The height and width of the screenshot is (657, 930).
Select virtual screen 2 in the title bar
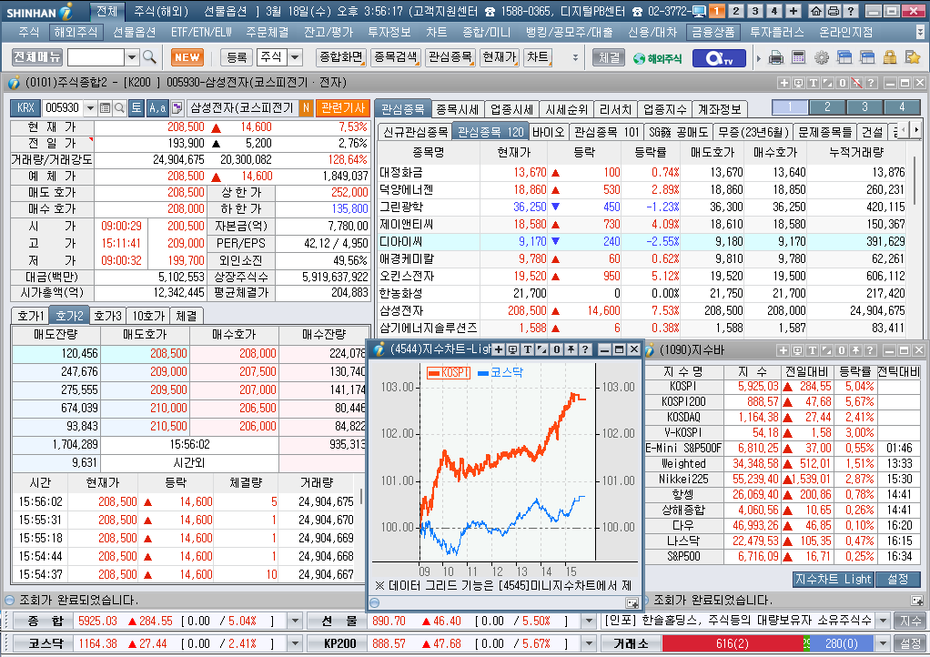[x=736, y=11]
